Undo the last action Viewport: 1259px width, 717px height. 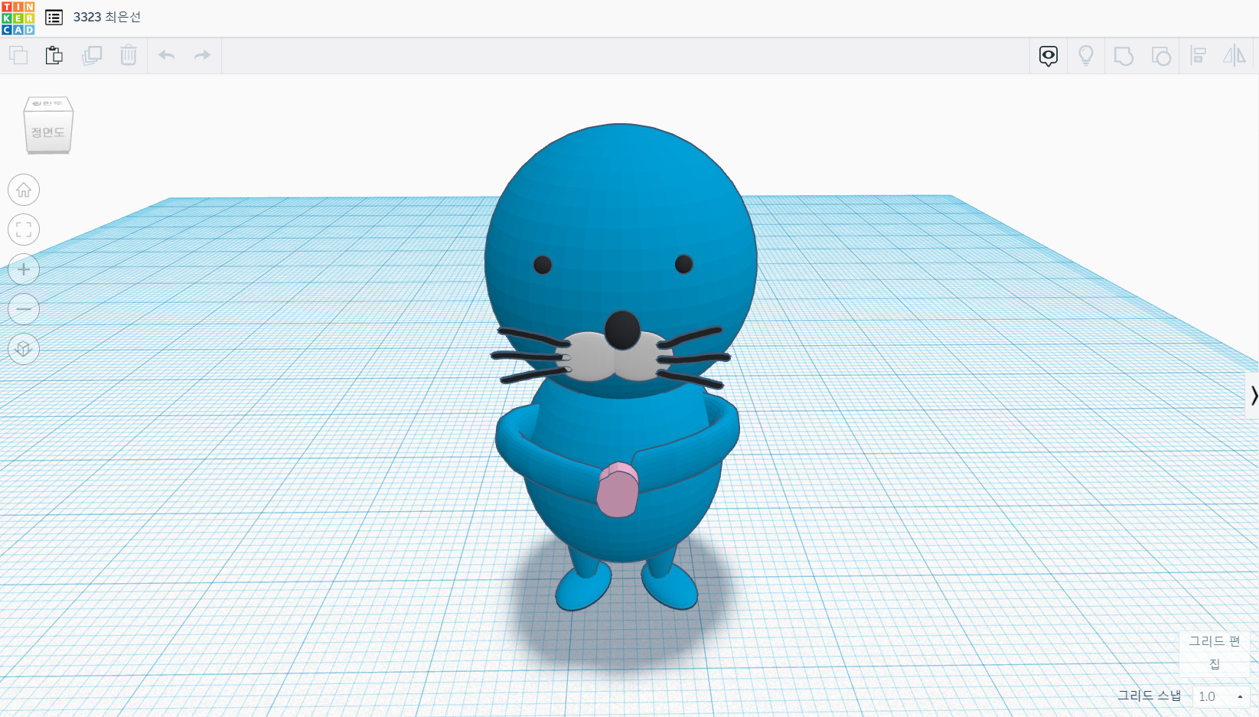[166, 55]
